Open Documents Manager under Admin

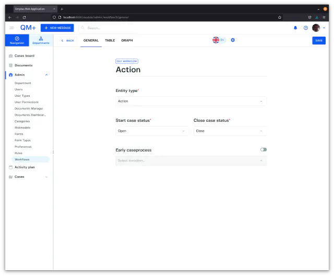29,109
